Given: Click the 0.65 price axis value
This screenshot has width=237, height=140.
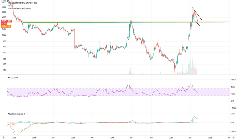Looking at the screenshot, I should [x=4, y=70].
